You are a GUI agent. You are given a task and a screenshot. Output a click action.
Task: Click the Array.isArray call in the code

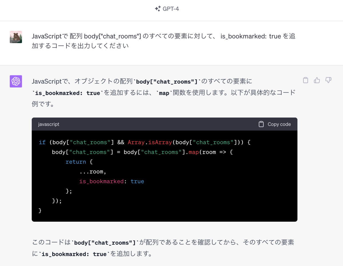click(x=150, y=142)
